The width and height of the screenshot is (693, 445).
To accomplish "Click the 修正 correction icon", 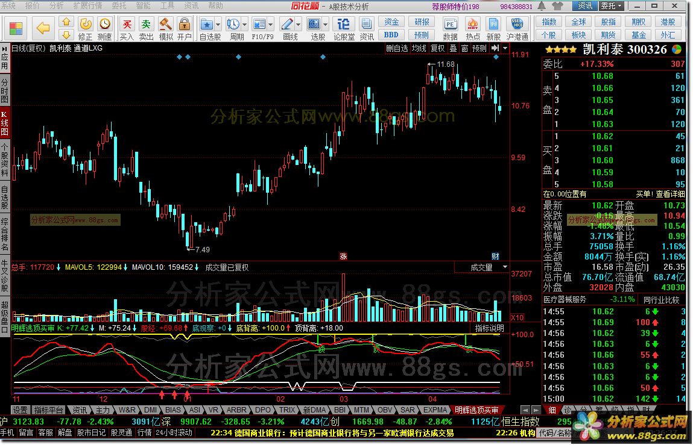I will pos(85,24).
